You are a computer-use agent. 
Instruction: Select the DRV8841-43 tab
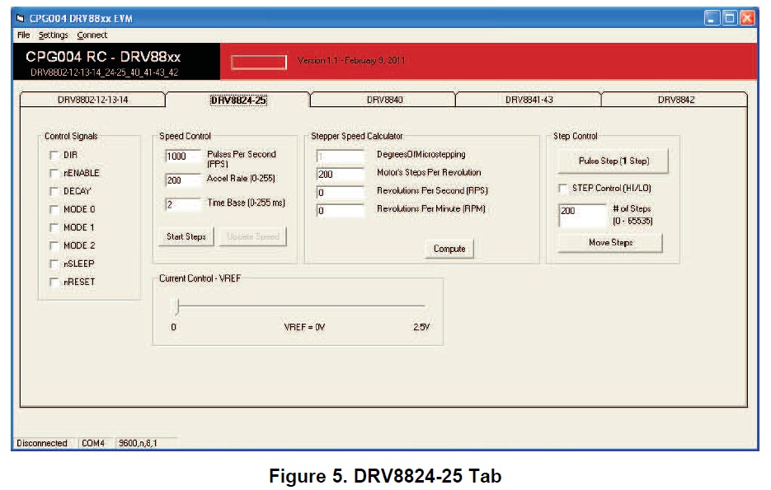[x=529, y=100]
